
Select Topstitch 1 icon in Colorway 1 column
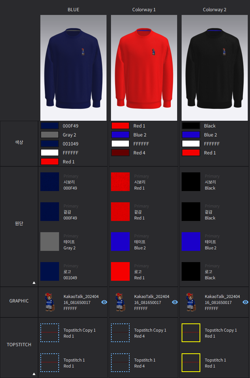point(120,363)
